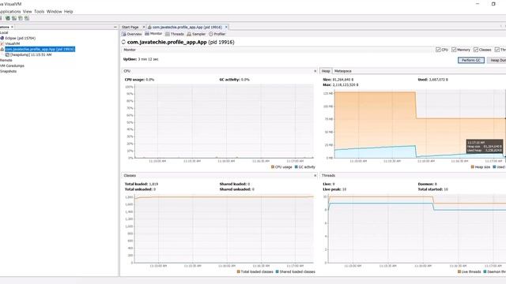Click the Perform GC button
506x284 pixels.
click(471, 60)
